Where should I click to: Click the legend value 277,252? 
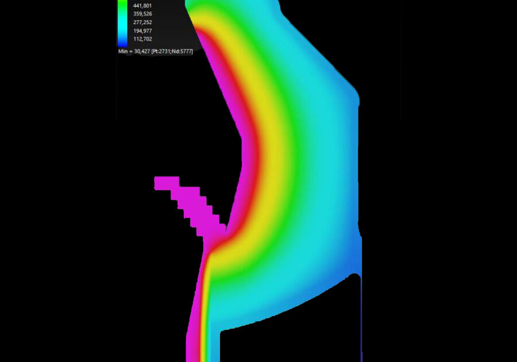(142, 22)
